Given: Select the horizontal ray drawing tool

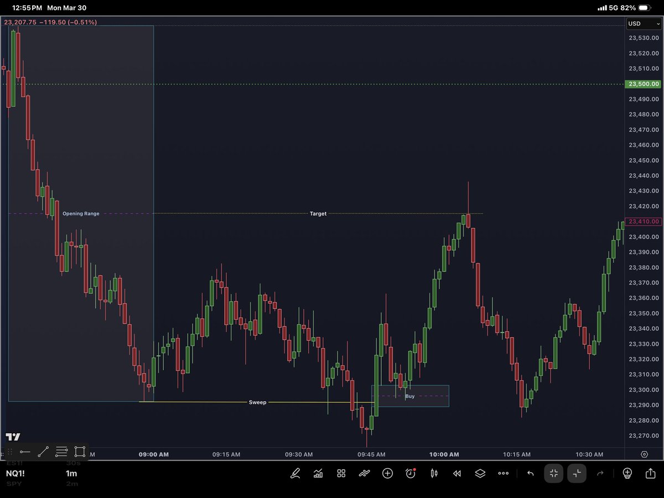Looking at the screenshot, I should tap(25, 452).
